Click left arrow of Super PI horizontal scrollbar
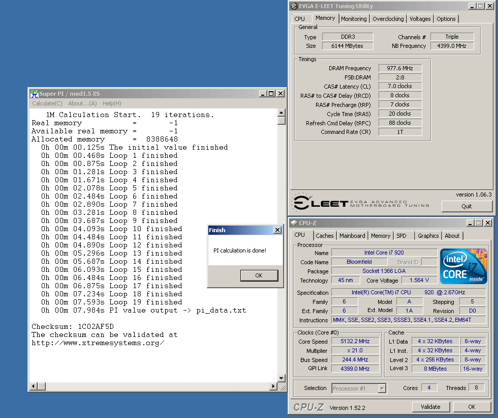Image resolution: width=498 pixels, height=418 pixels. [33, 386]
